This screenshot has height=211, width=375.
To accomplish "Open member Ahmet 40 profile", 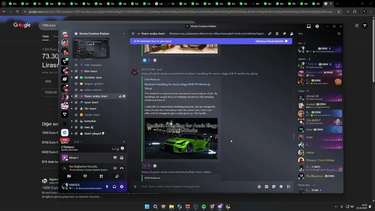I will 320,97.
